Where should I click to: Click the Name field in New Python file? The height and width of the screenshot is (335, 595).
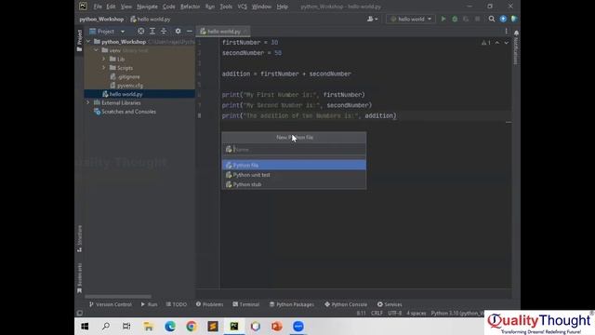point(294,149)
